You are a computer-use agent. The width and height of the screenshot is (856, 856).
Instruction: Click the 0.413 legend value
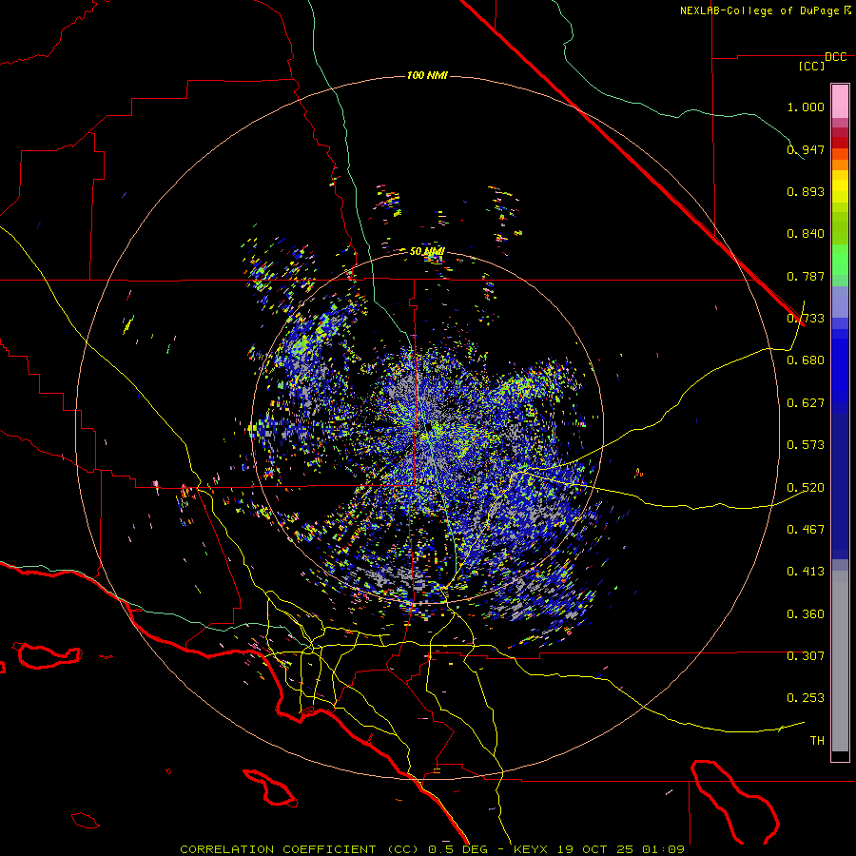tap(806, 572)
